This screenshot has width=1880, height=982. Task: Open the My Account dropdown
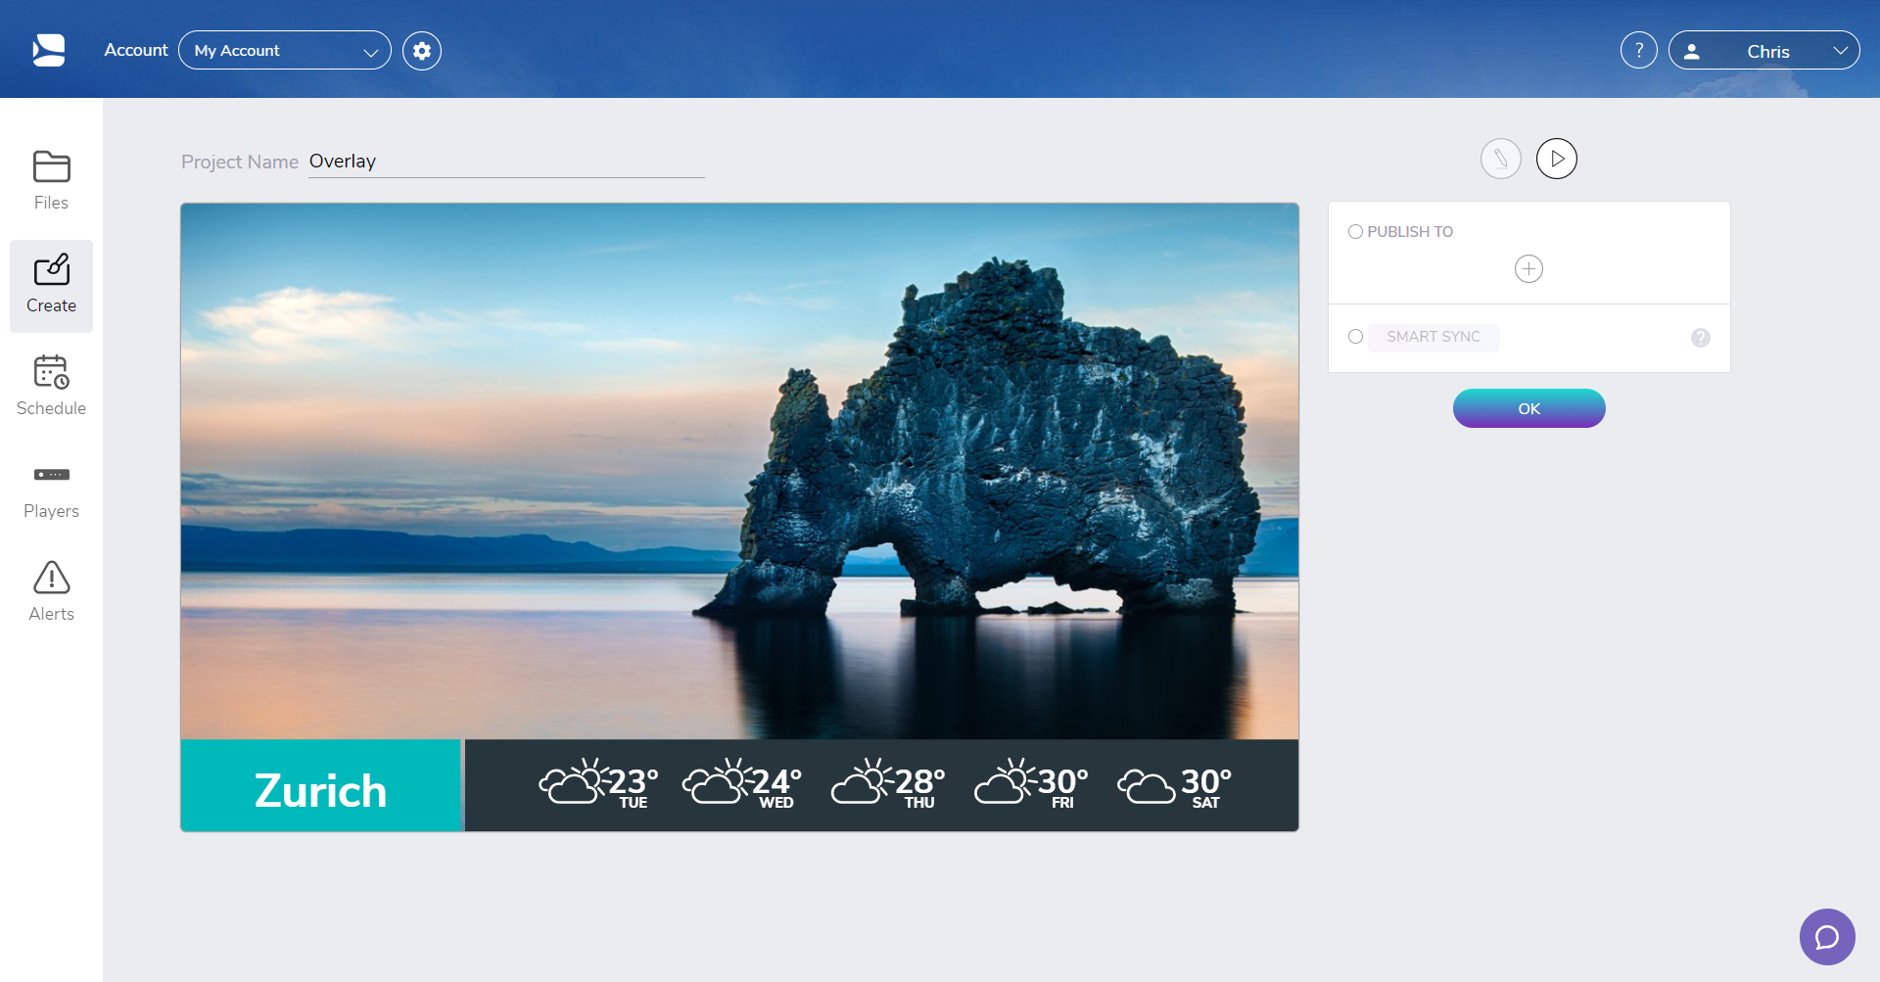[x=284, y=50]
